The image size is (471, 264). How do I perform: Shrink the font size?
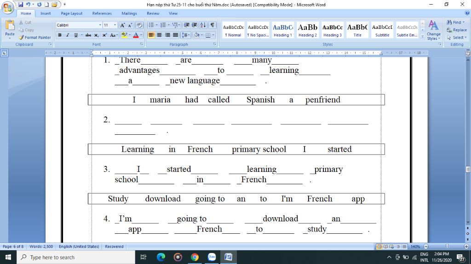[130, 25]
